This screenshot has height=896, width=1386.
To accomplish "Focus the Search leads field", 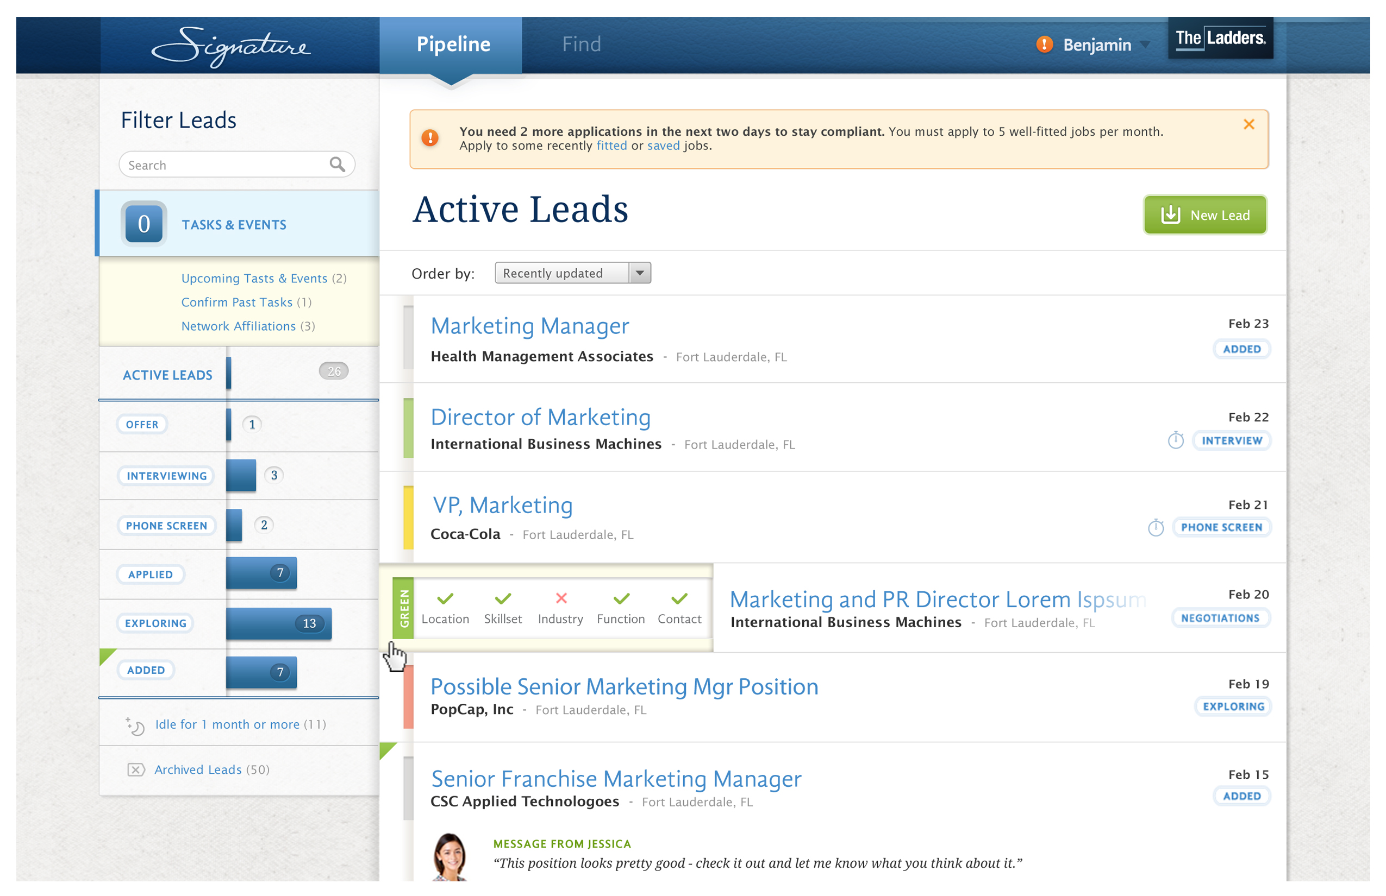I will click(x=237, y=165).
